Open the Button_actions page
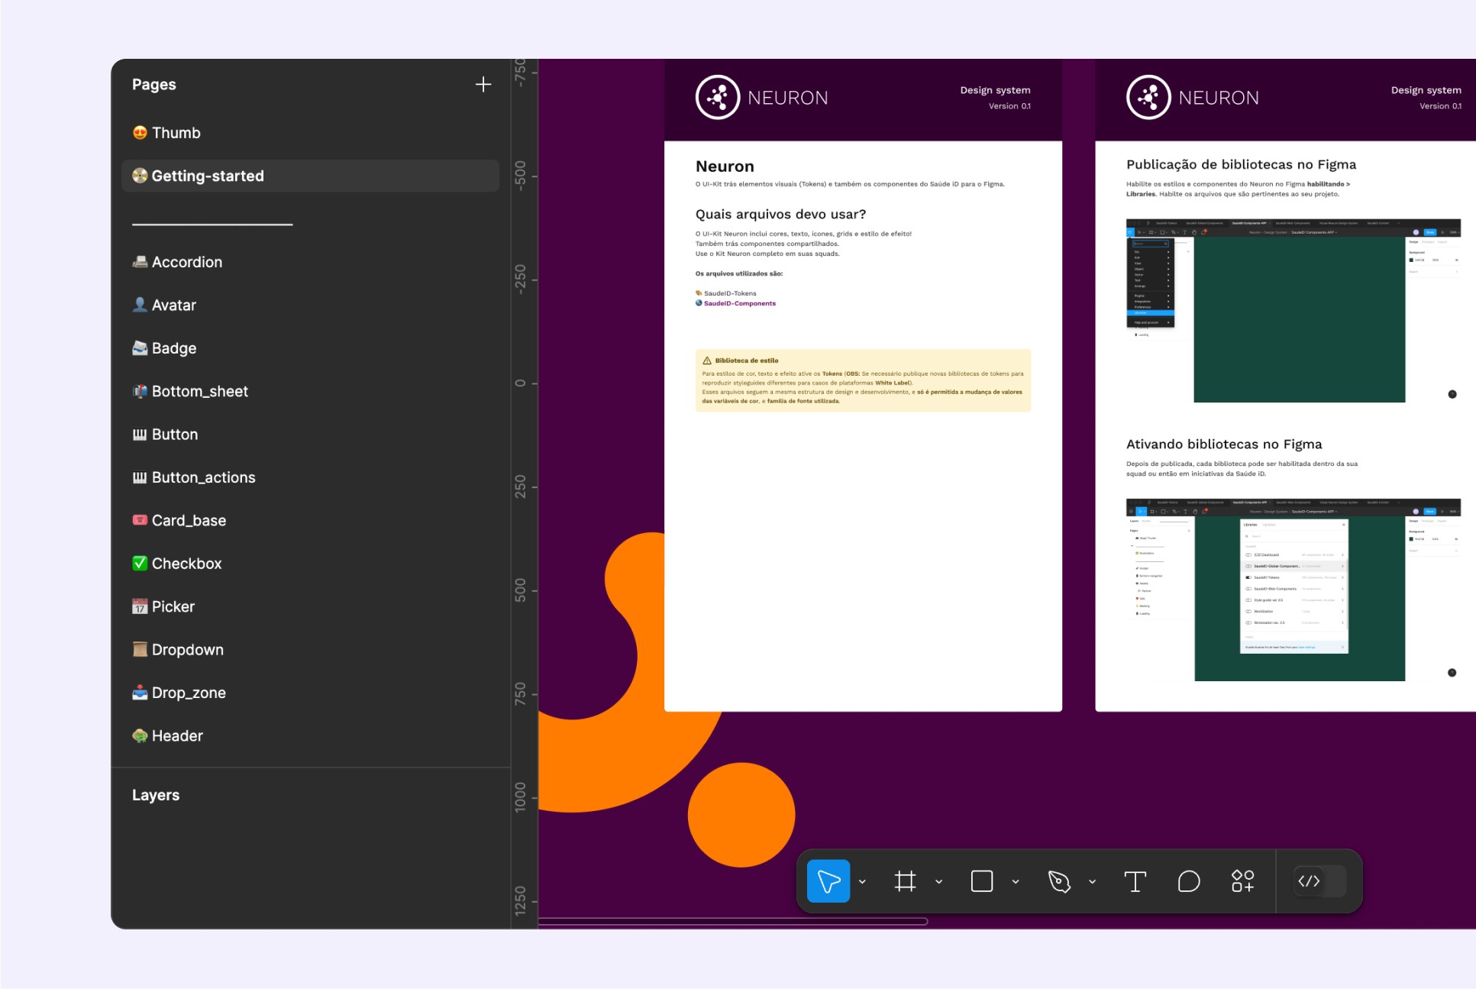The width and height of the screenshot is (1476, 989). [311, 477]
